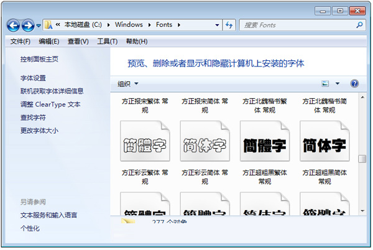Viewport: 373px width, 250px height.
Task: Click the magnifier search icon
Action: coord(360,25)
